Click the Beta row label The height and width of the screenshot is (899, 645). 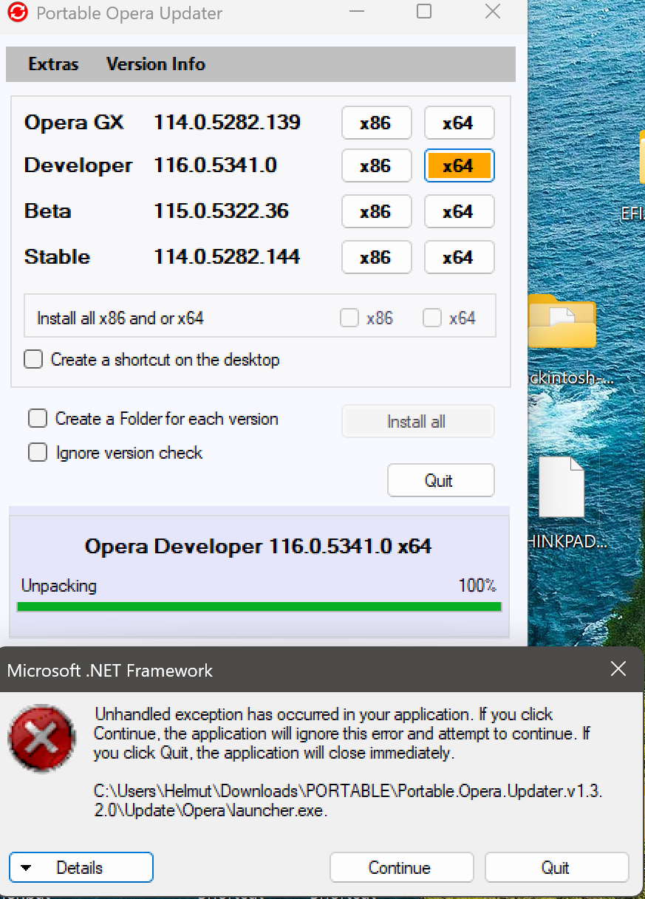click(48, 212)
